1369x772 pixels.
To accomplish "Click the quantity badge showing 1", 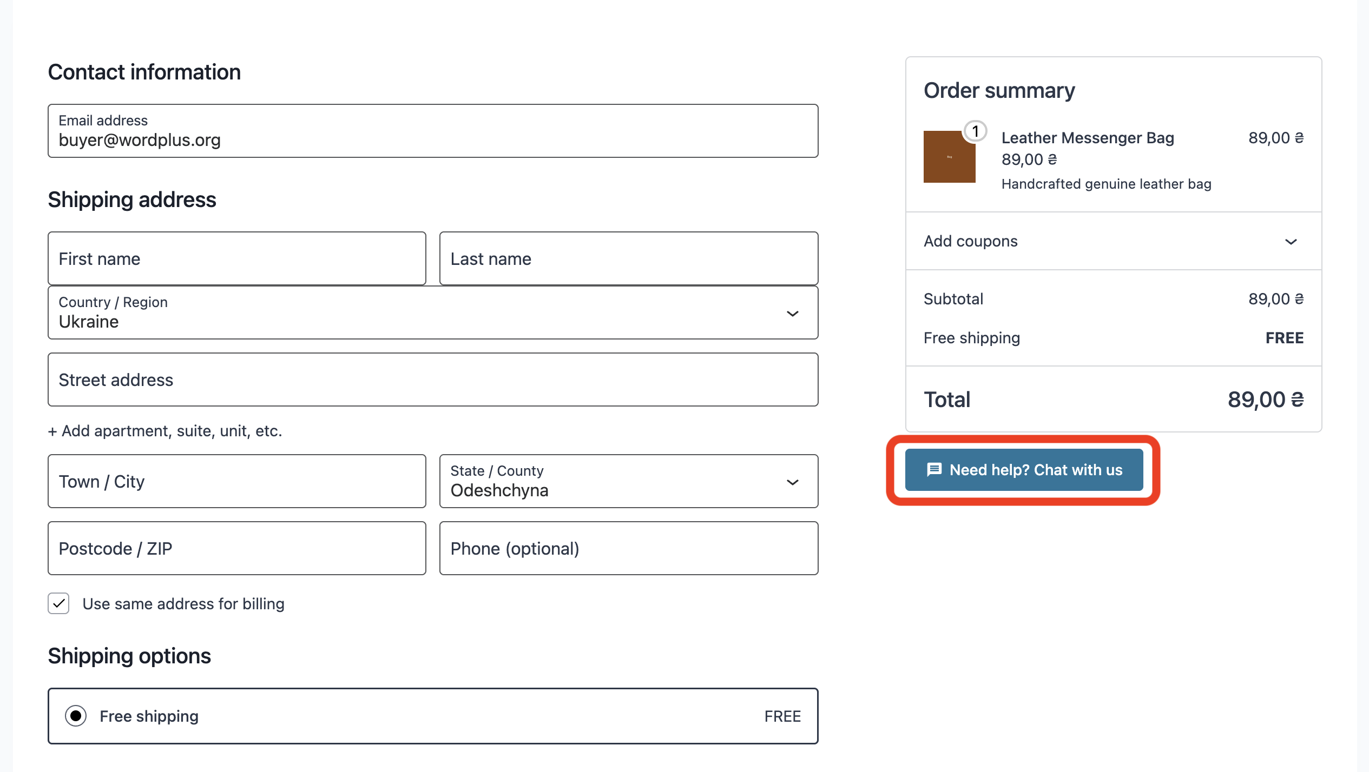I will click(975, 130).
